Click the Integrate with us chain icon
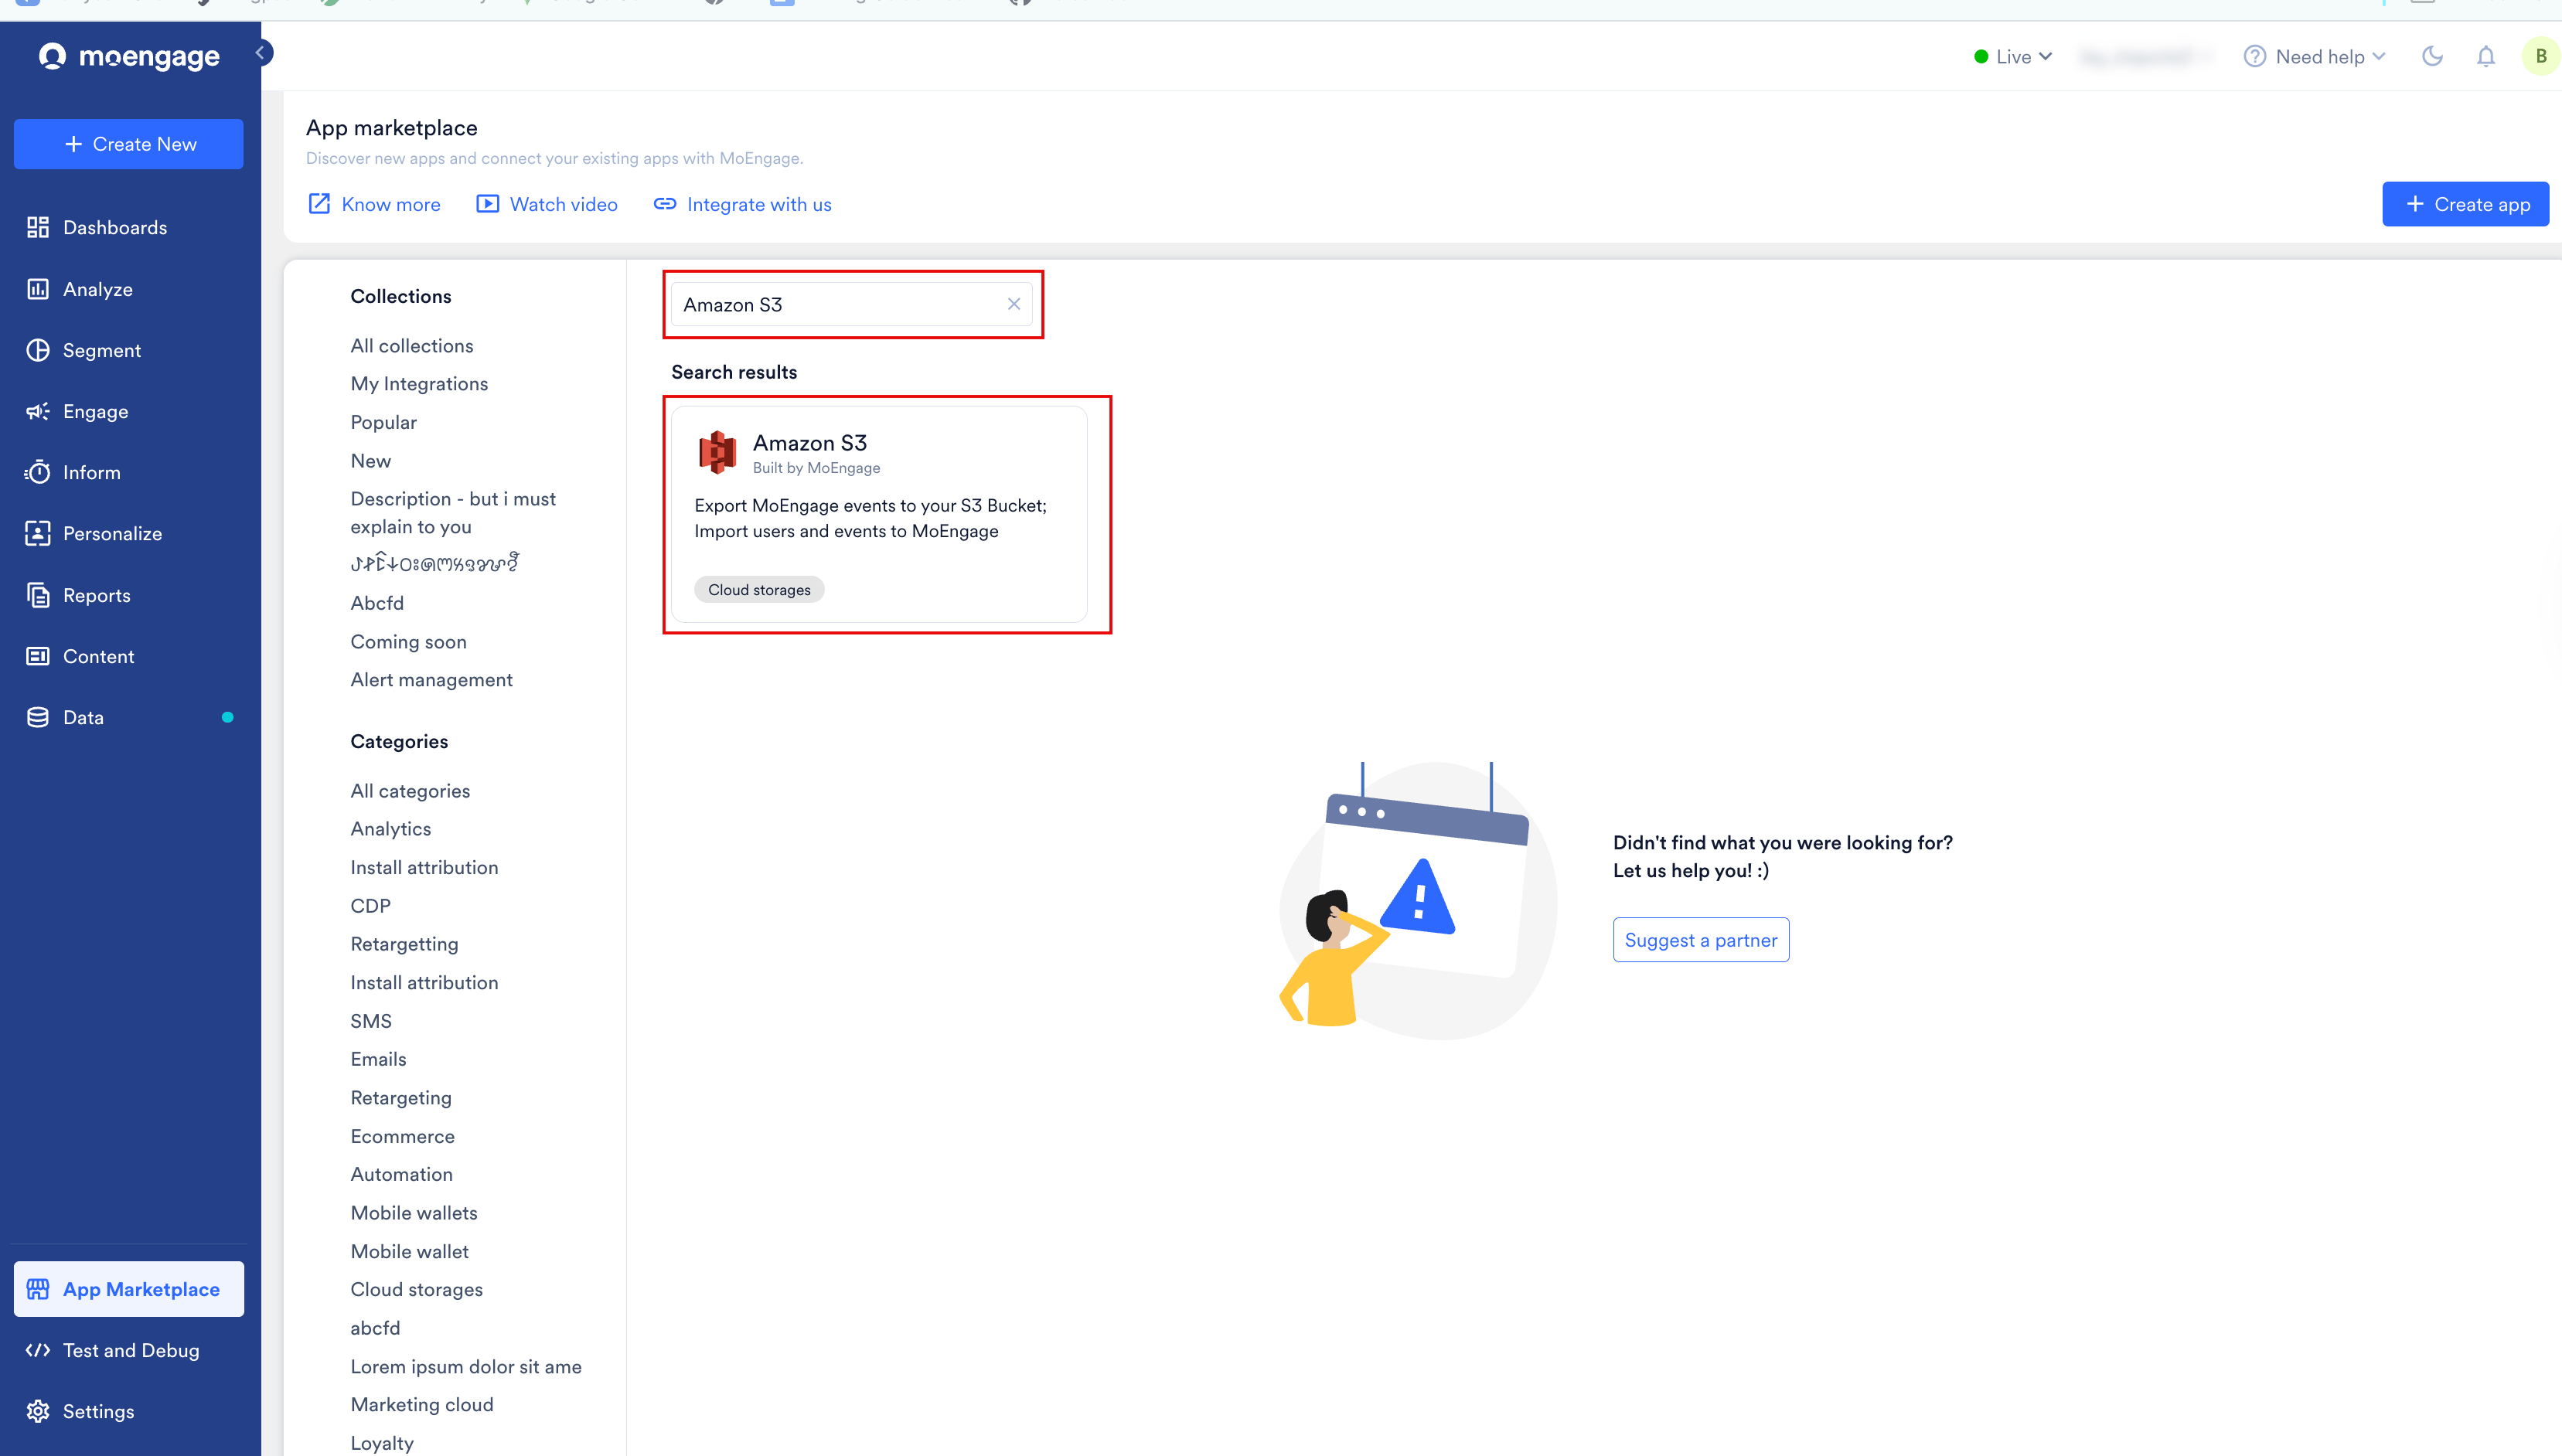Image resolution: width=2562 pixels, height=1456 pixels. tap(665, 204)
